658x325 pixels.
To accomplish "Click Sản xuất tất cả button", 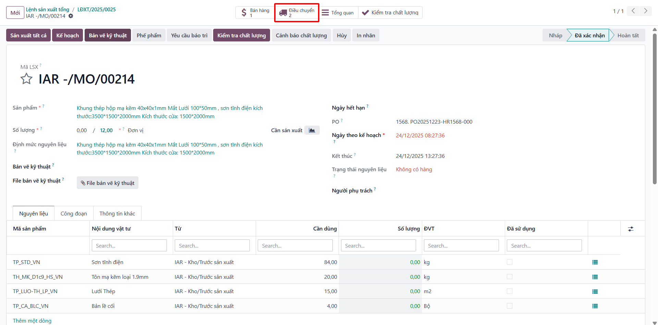I will (x=28, y=35).
